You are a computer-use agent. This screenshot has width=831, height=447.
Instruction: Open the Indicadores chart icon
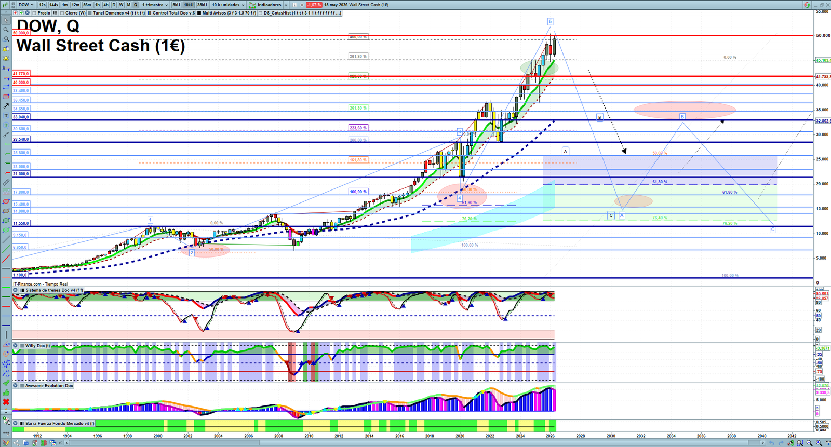coord(252,5)
